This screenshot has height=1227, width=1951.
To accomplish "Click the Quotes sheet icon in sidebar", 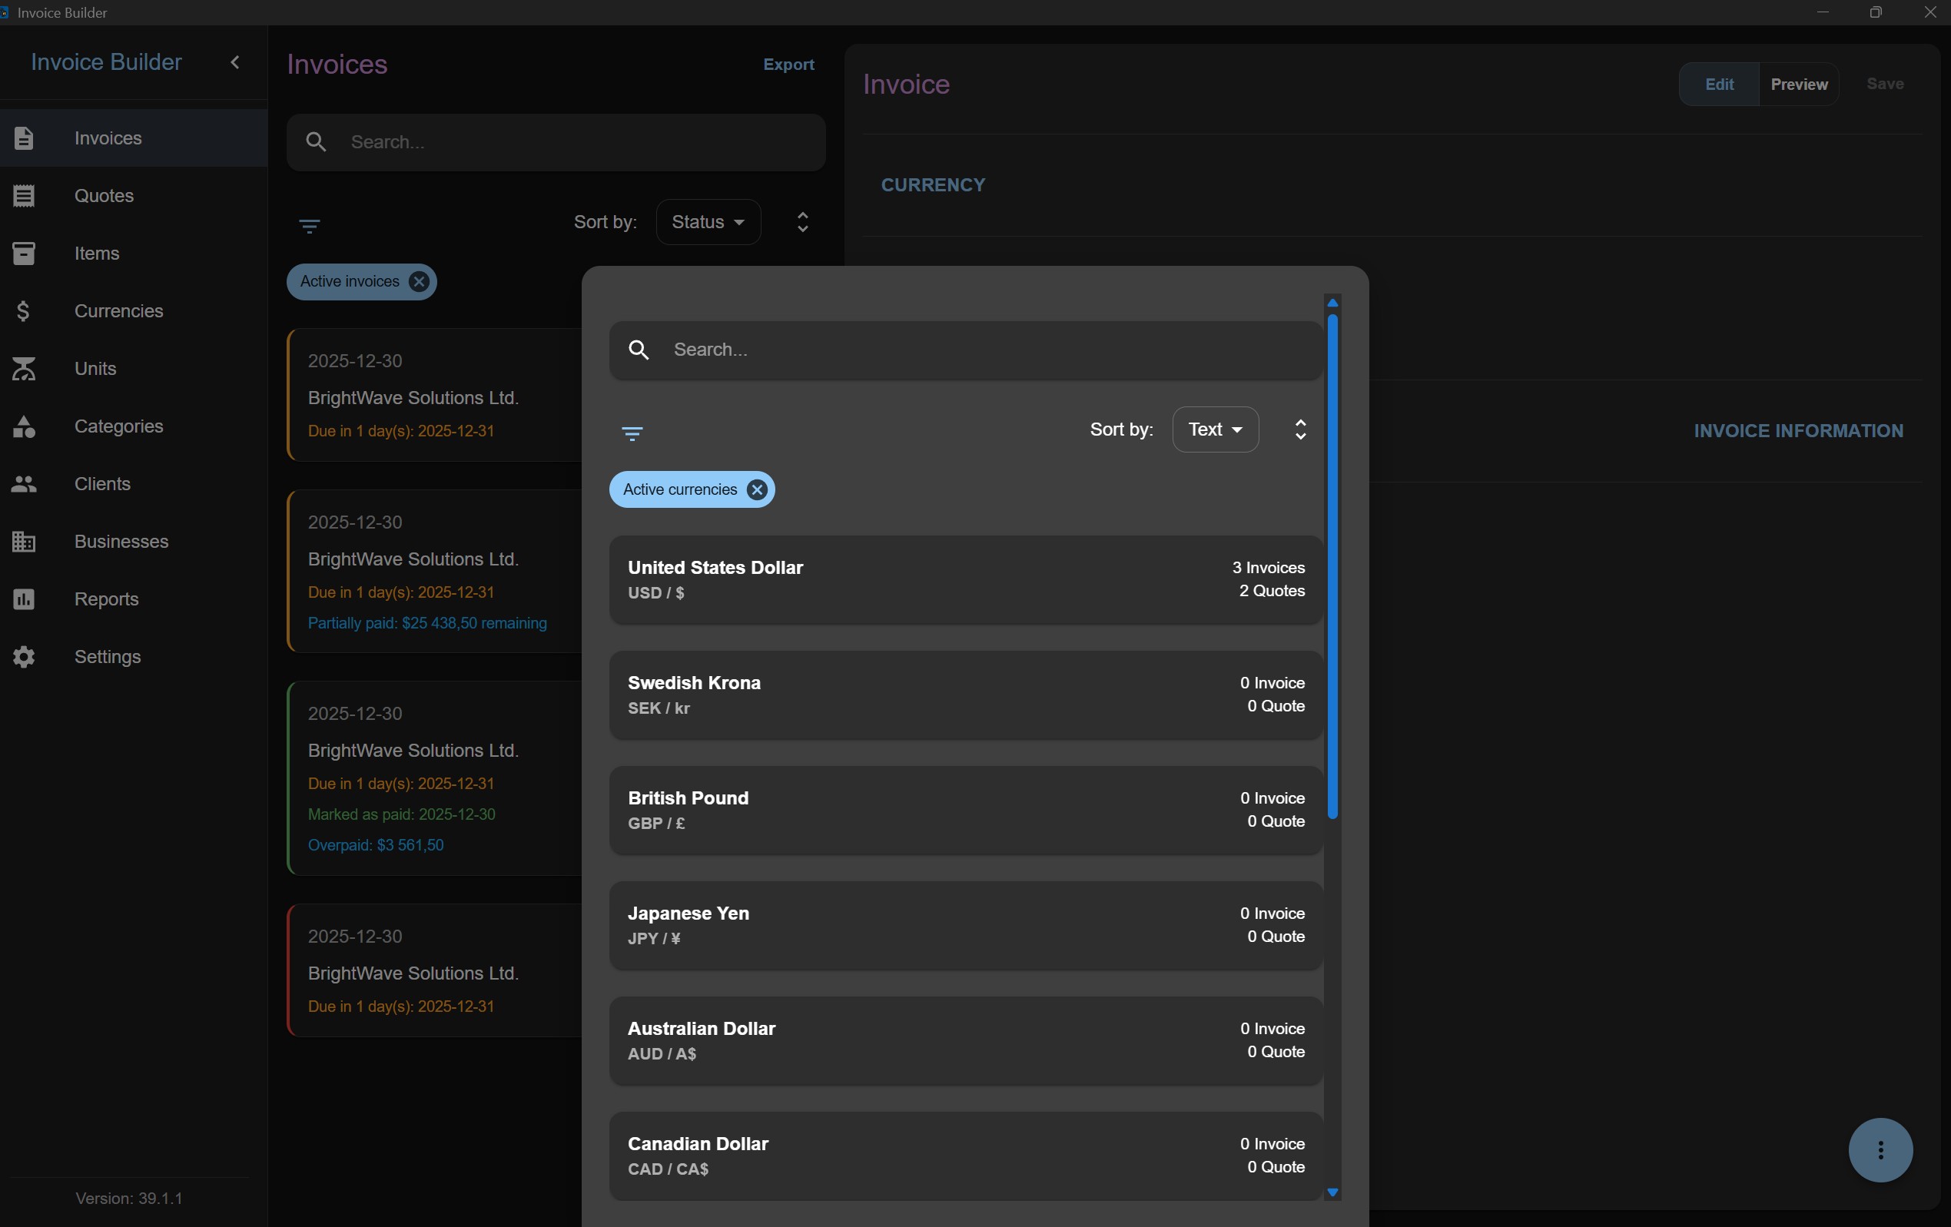I will (25, 196).
